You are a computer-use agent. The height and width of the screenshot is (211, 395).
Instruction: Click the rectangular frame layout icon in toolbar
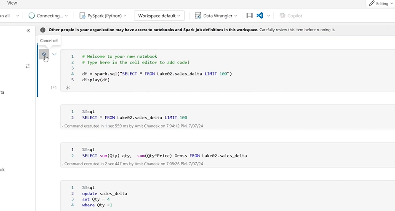coord(249,16)
